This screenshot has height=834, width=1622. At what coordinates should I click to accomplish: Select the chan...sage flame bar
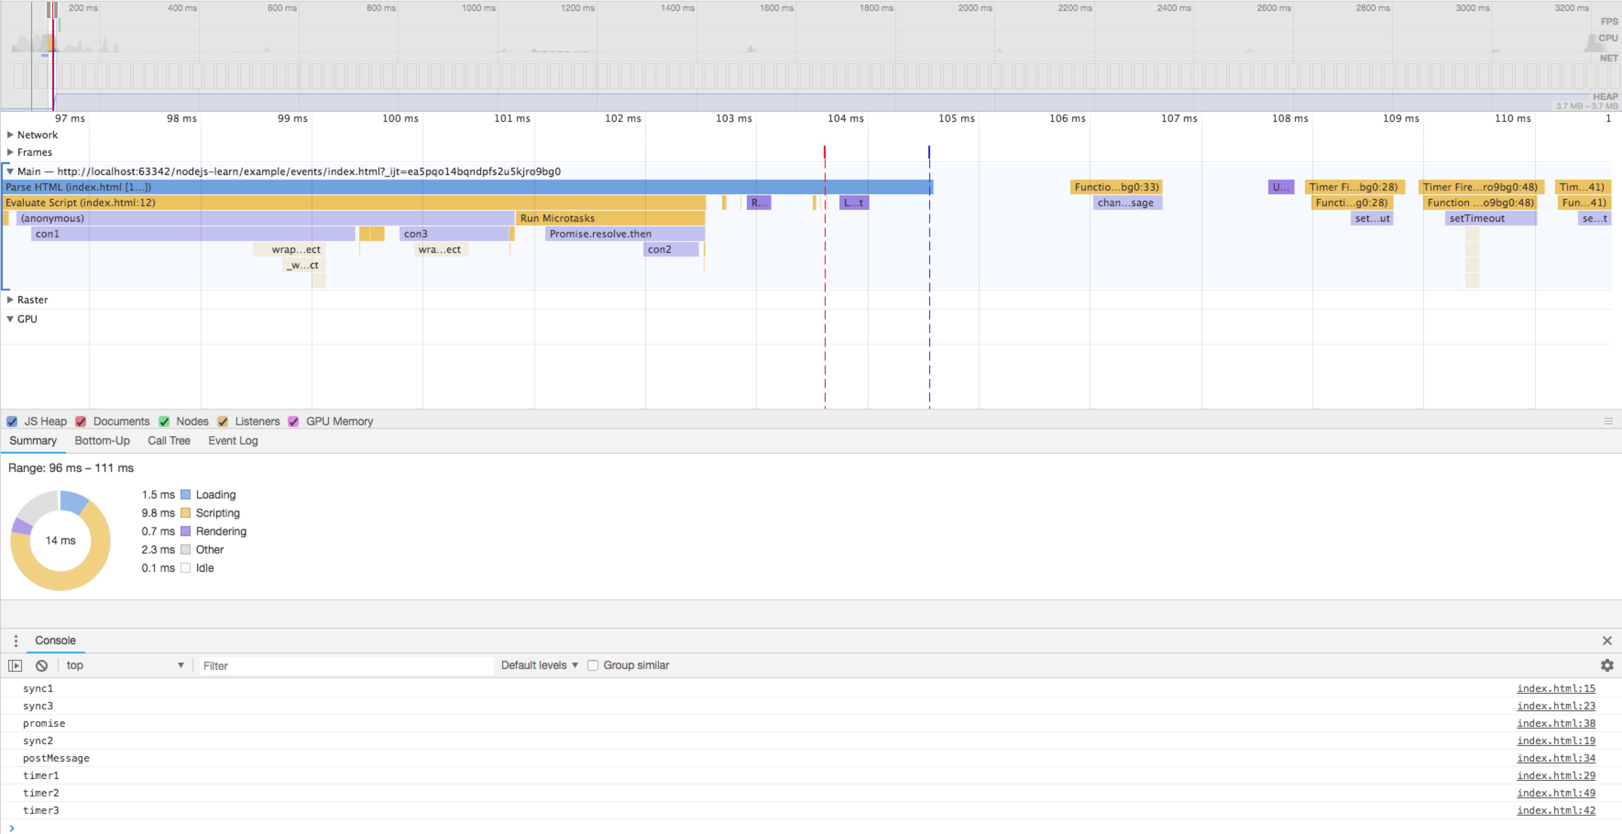point(1127,202)
